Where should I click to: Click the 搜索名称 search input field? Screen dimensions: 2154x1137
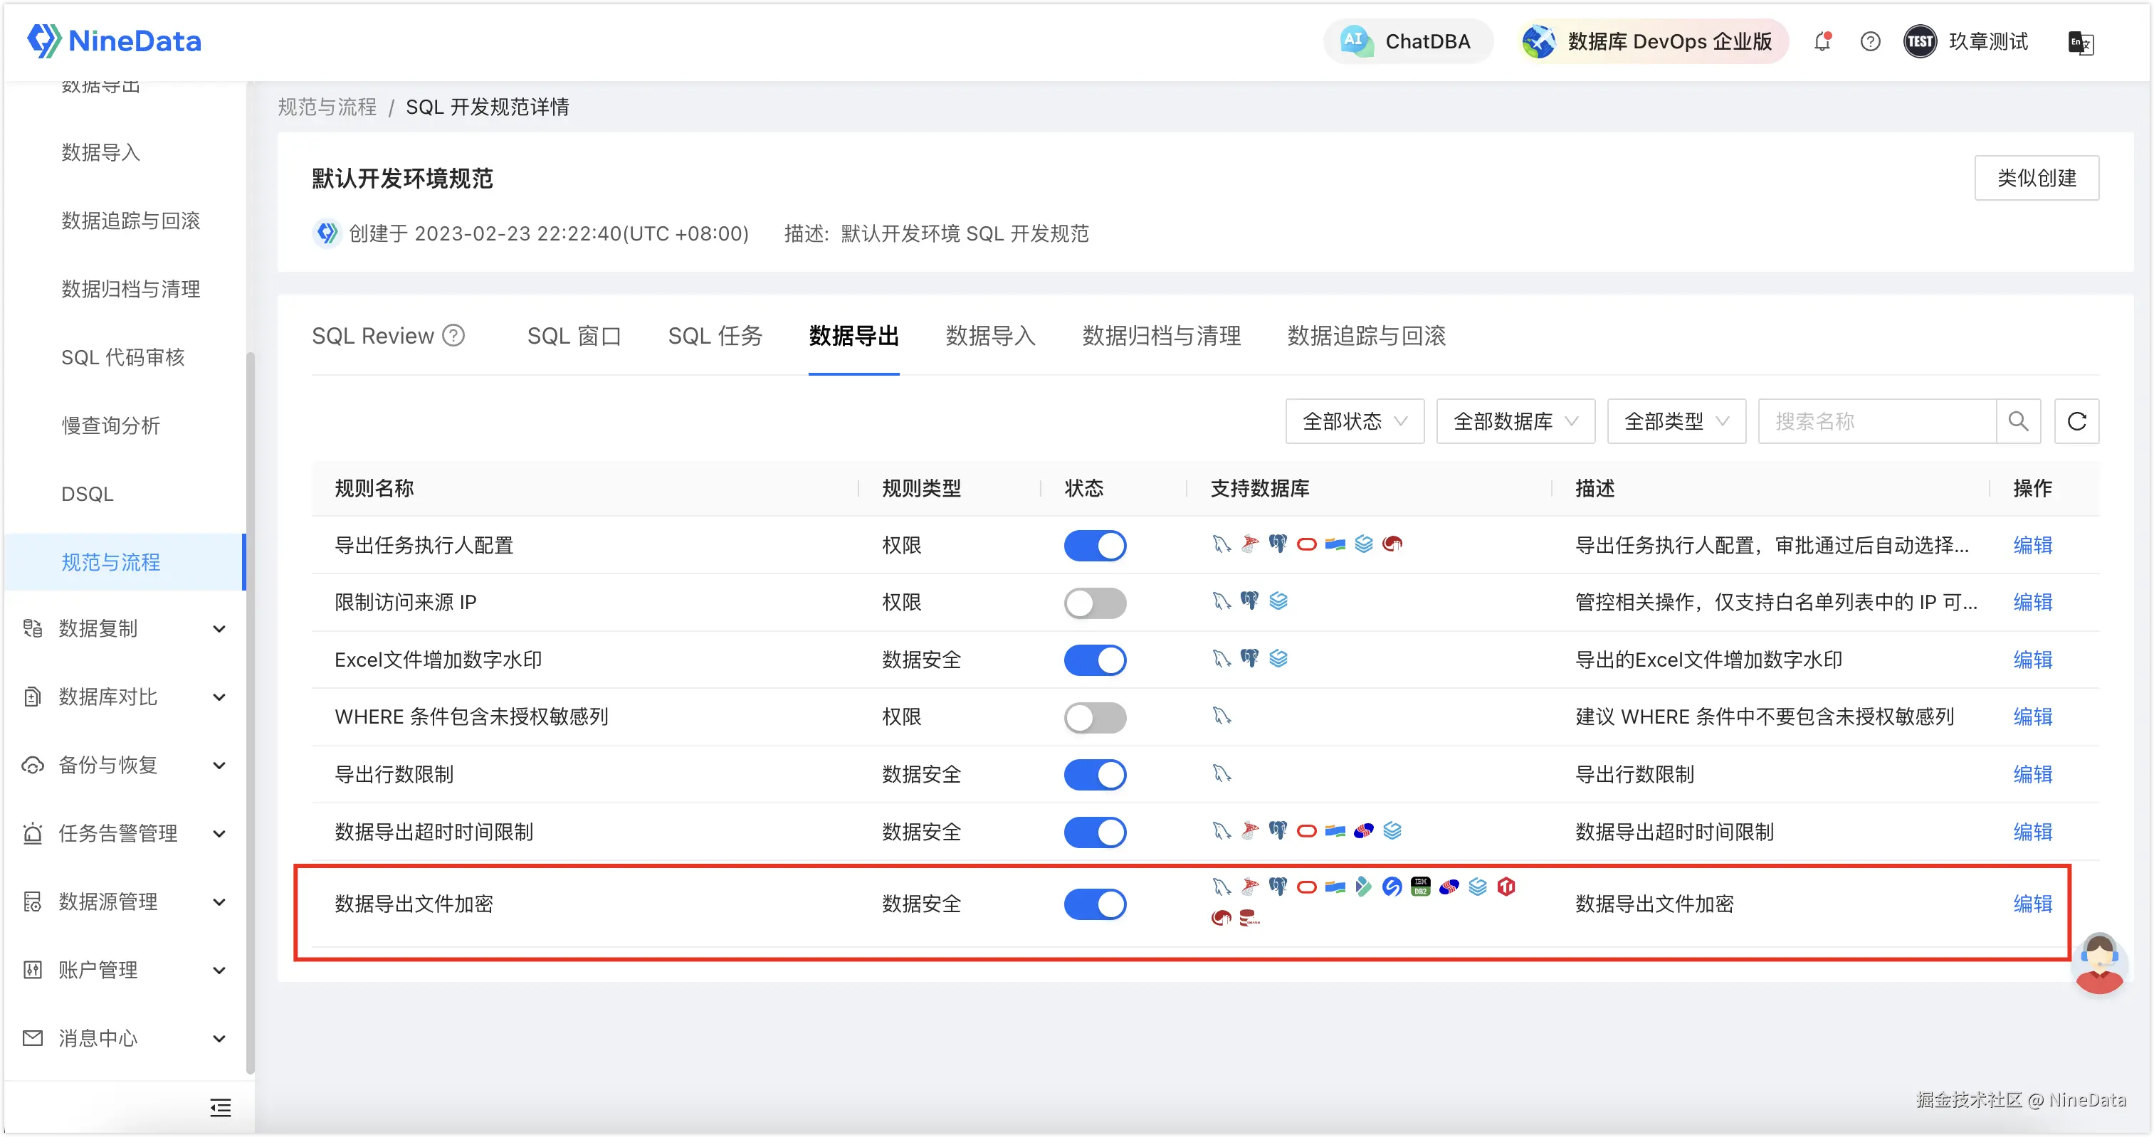coord(1876,421)
